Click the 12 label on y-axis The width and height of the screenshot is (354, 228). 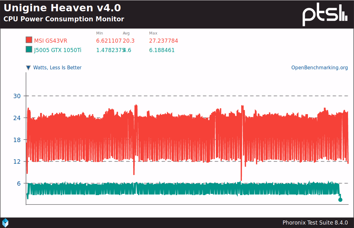point(17,162)
